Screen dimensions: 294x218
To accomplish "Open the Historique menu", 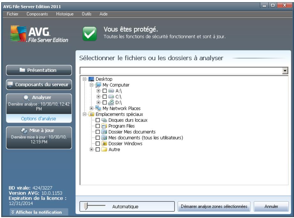I will pyautogui.click(x=65, y=14).
